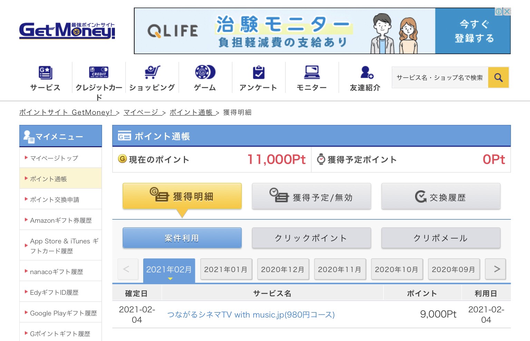Open the ゲーム coin icon
The width and height of the screenshot is (530, 341).
tap(205, 72)
